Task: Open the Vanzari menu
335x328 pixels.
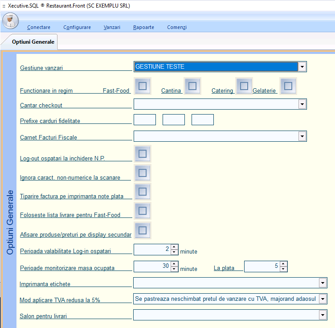Action: click(112, 27)
